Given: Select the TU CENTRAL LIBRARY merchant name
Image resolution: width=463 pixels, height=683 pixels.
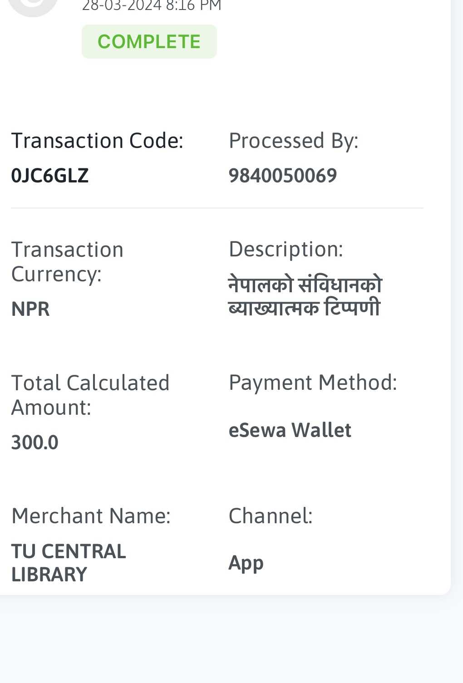Looking at the screenshot, I should pyautogui.click(x=69, y=563).
